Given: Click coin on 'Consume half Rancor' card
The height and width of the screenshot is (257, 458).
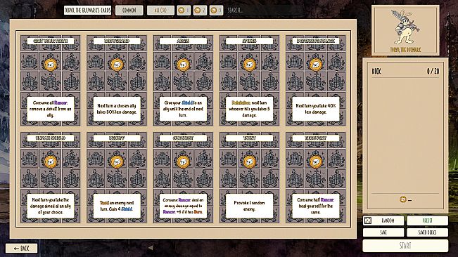Looking at the screenshot, I should (315, 162).
